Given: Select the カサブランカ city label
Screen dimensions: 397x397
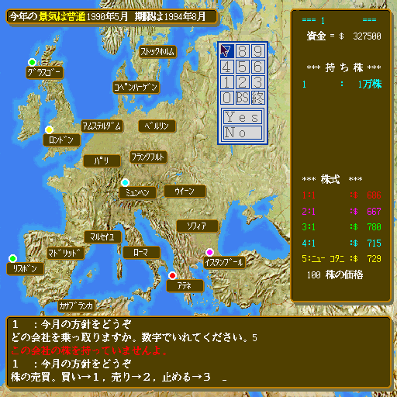Looking at the screenshot, I should point(76,306).
